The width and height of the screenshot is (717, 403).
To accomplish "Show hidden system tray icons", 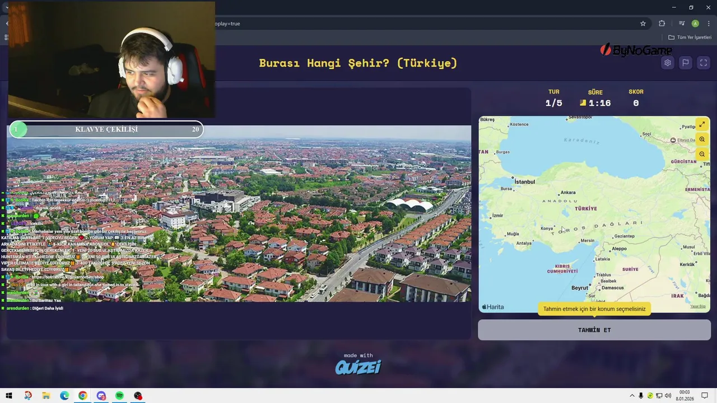I will pos(632,396).
